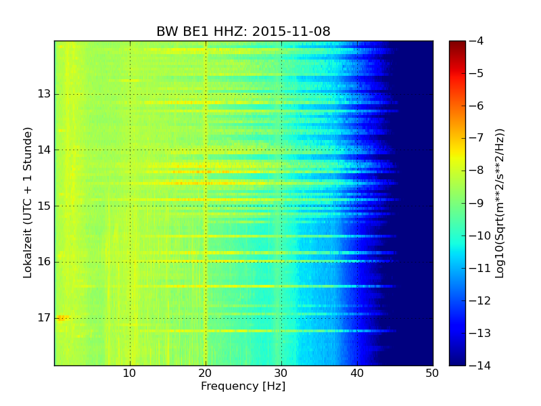Click the colorbar tick label −9
Image resolution: width=541 pixels, height=406 pixels.
477,203
